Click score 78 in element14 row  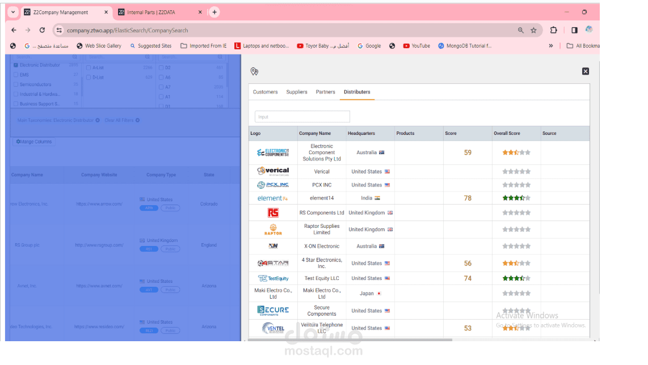pos(468,198)
